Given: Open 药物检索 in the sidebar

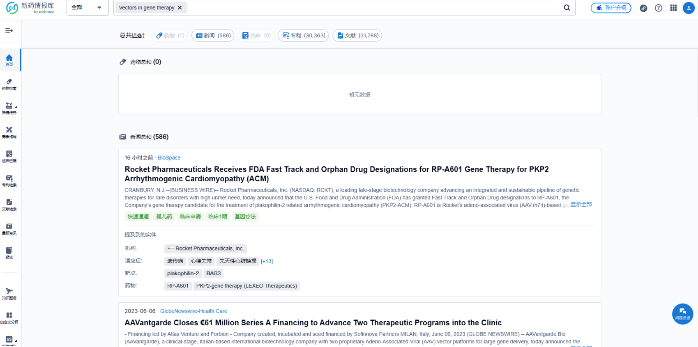Looking at the screenshot, I should point(9,84).
